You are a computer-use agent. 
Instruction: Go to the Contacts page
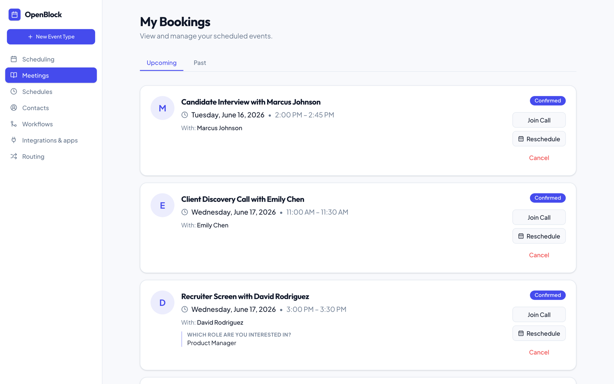click(x=51, y=108)
